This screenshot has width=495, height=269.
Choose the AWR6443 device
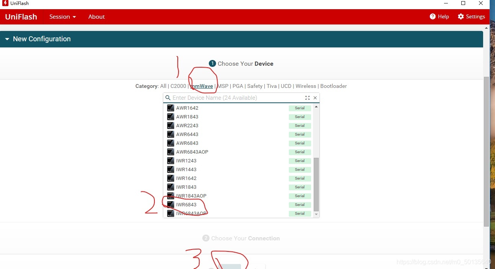(x=239, y=134)
